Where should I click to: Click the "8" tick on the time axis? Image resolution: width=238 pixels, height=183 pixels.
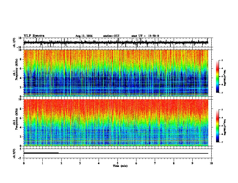tap(174, 163)
